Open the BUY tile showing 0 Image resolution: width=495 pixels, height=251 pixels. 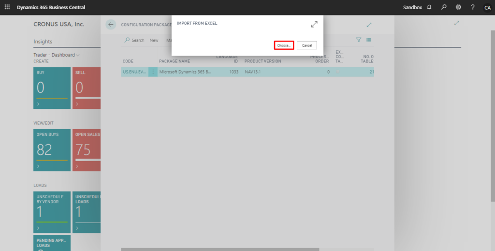click(x=52, y=88)
